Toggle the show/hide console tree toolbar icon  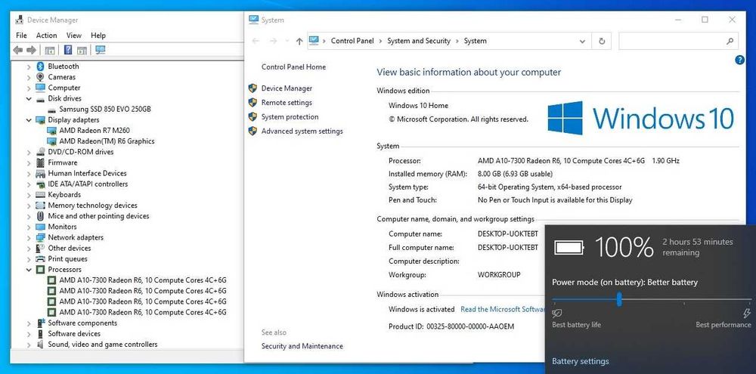50,50
